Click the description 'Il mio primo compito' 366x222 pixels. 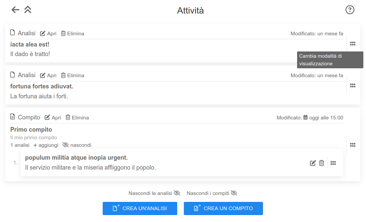pyautogui.click(x=33, y=137)
